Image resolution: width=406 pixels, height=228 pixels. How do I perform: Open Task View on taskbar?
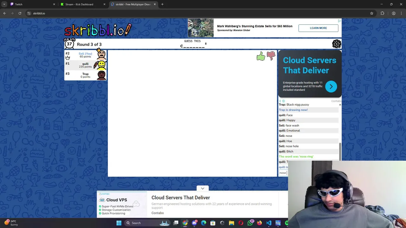coord(176,223)
